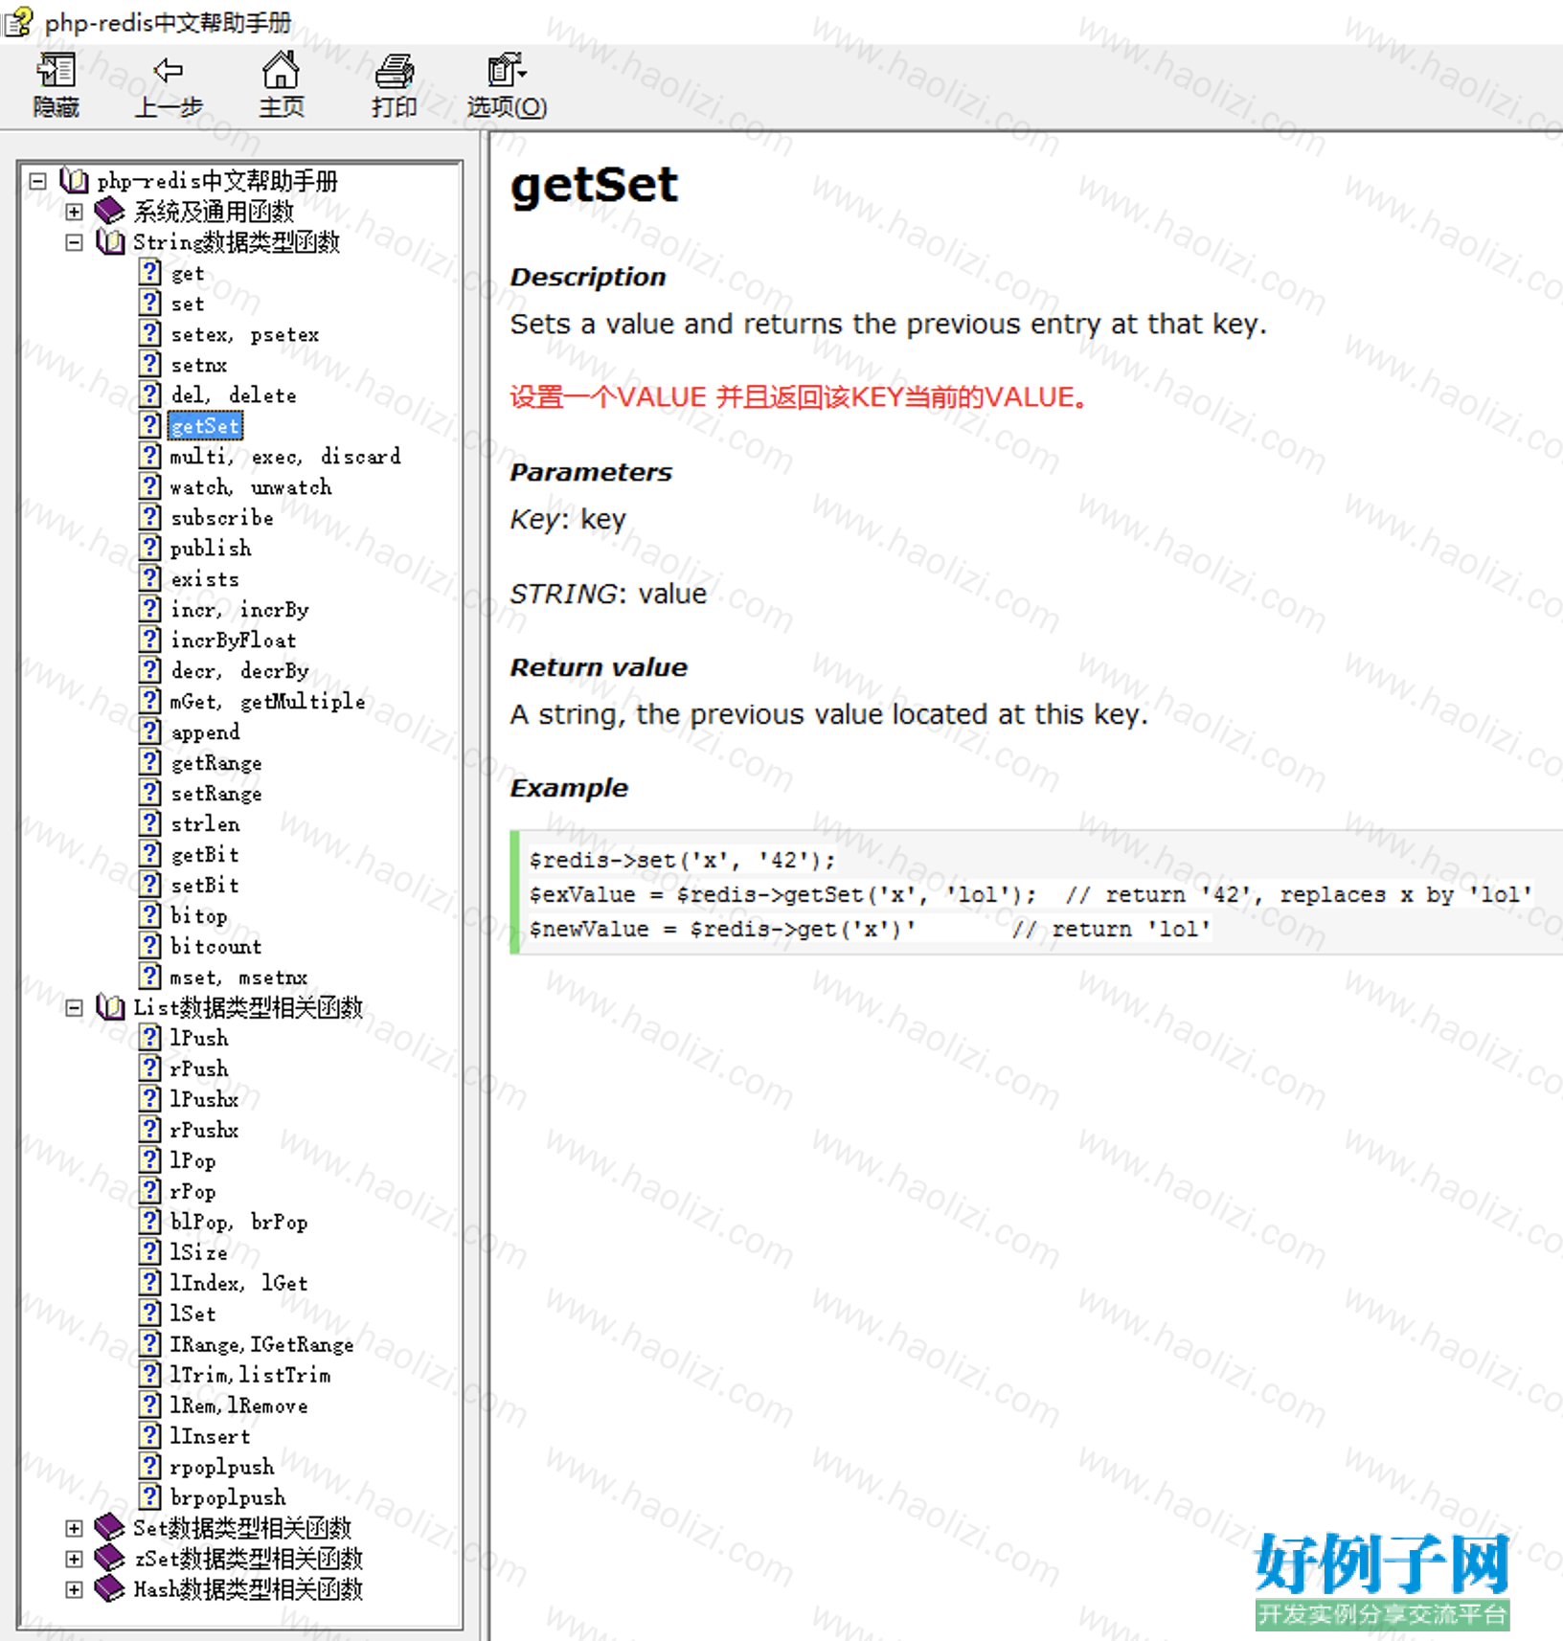Open the setBit topic
The width and height of the screenshot is (1563, 1641).
[x=204, y=885]
